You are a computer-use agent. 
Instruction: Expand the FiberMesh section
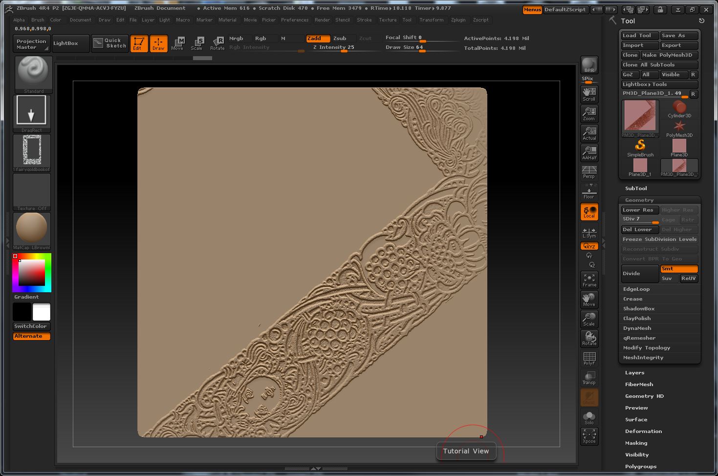(639, 384)
